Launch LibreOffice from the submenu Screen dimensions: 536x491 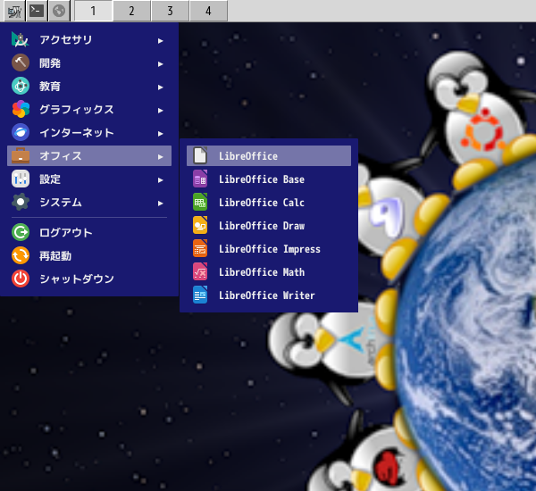(269, 156)
